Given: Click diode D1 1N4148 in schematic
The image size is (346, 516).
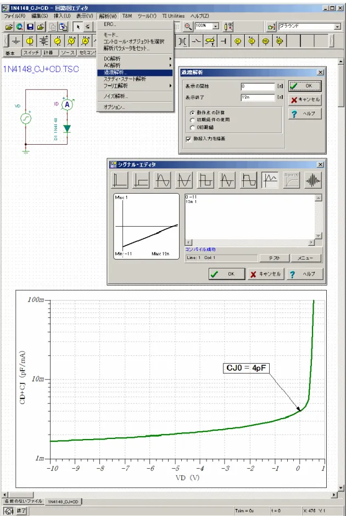Looking at the screenshot, I should [67, 129].
